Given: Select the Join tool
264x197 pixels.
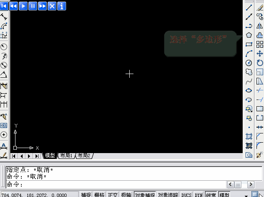Looking at the screenshot, I should click(260, 127).
